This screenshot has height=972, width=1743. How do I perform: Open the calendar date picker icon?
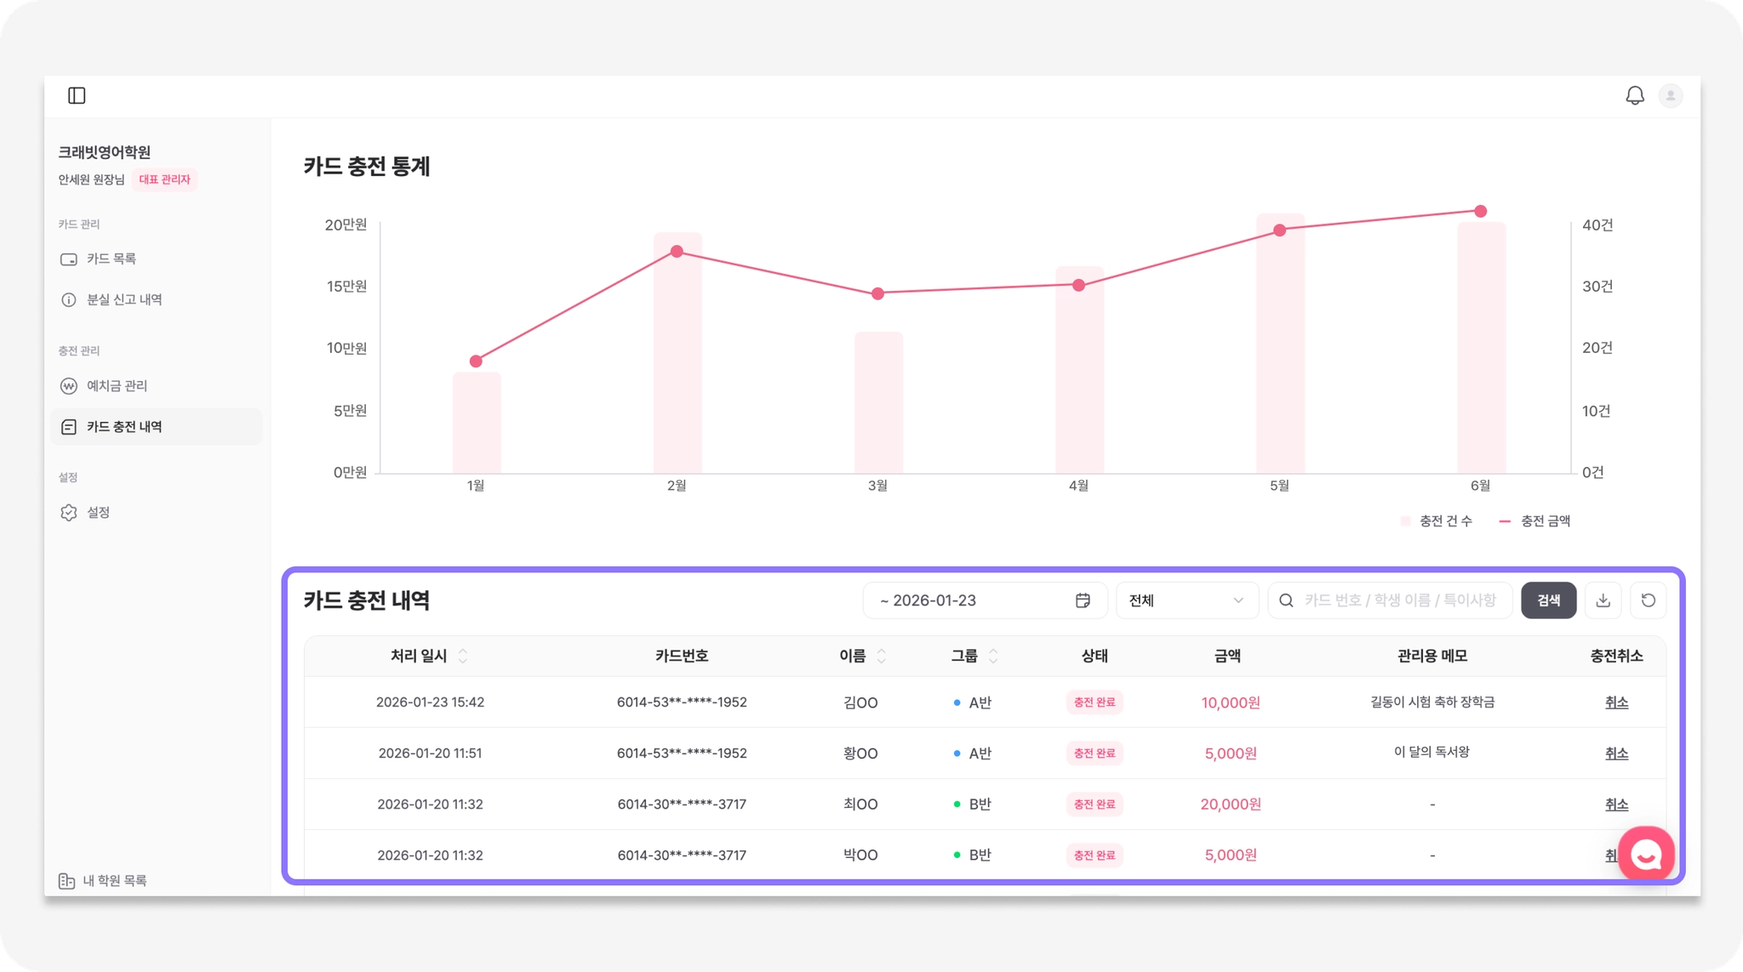pos(1083,600)
